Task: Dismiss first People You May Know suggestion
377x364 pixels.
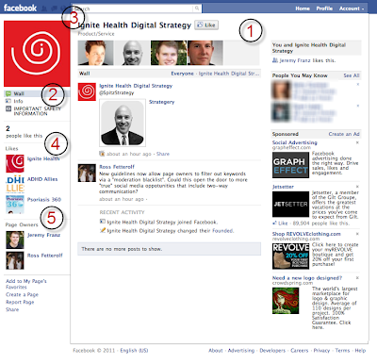Action: point(358,85)
